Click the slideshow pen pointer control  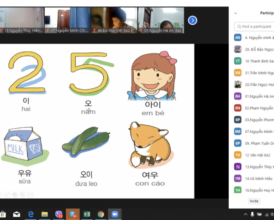pos(7,194)
